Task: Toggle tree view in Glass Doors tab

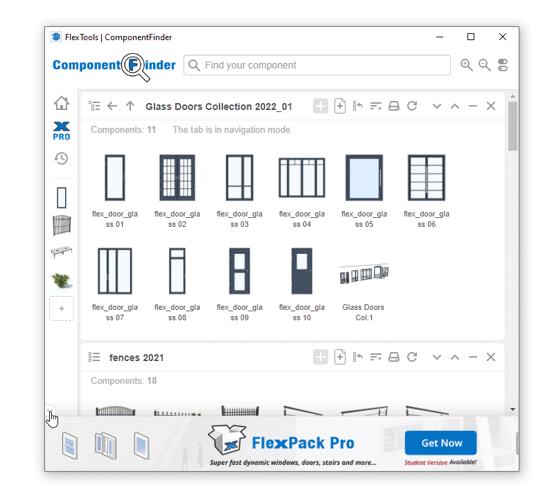Action: [94, 106]
